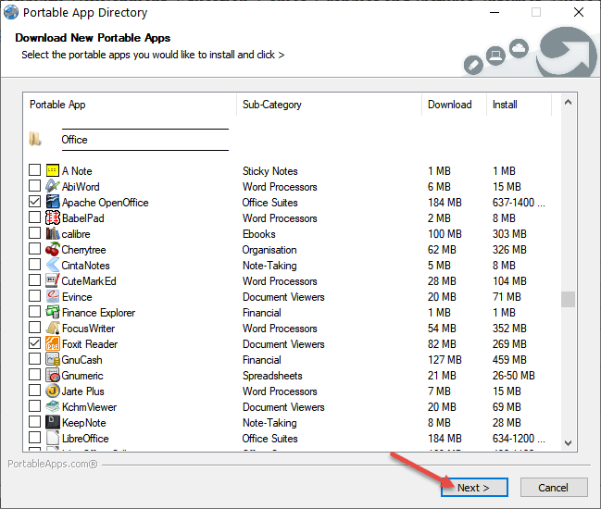Viewport: 601px width, 509px height.
Task: Click the LibreOffice document icon
Action: tap(53, 438)
